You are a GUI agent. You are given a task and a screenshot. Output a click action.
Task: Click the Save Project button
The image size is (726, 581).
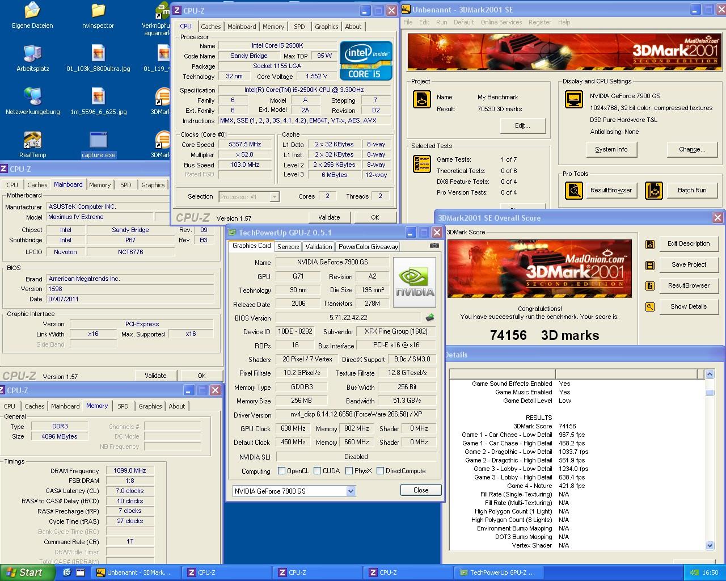point(689,265)
